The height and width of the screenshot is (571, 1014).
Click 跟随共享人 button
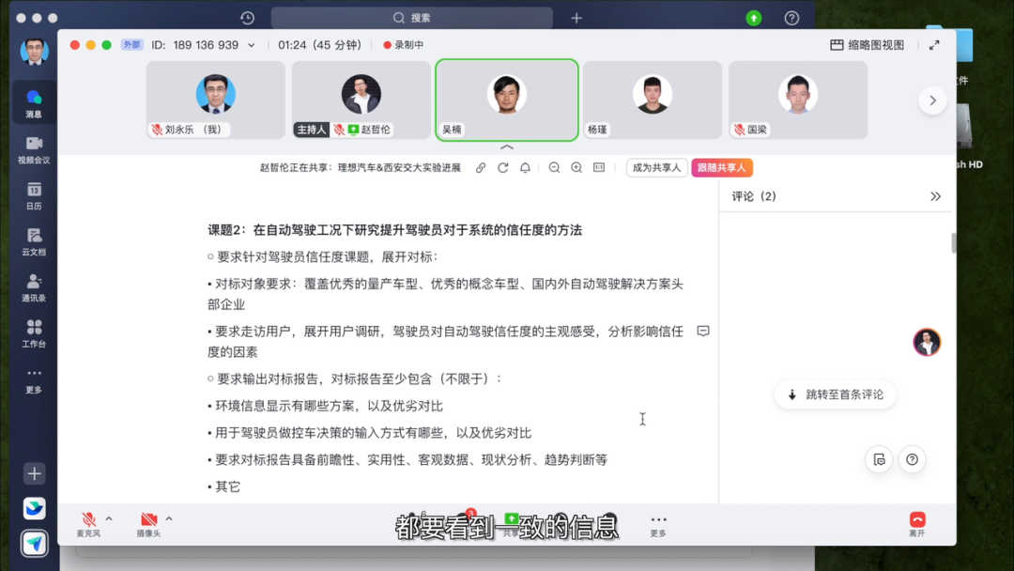(722, 167)
